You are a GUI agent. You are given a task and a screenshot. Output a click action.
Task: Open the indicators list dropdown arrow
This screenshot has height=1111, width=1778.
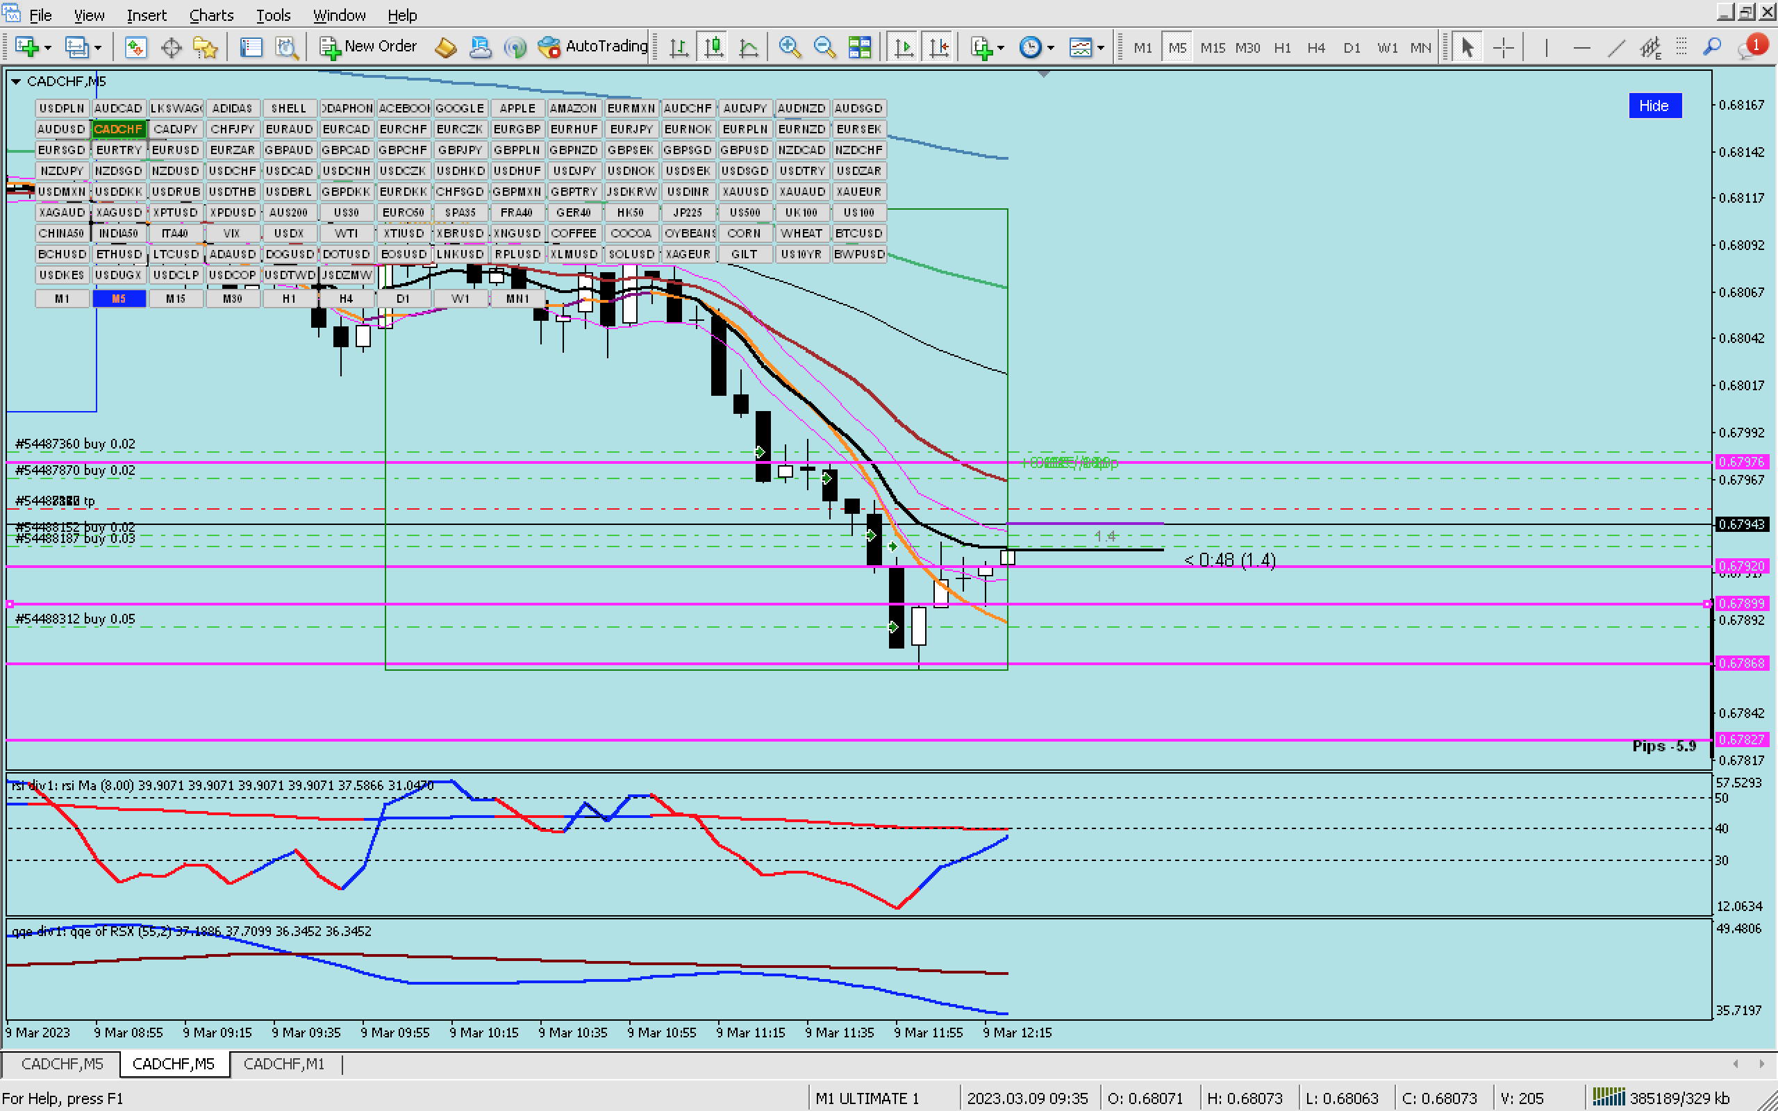click(1001, 47)
